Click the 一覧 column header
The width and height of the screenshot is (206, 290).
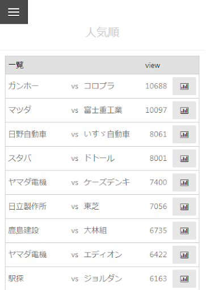[x=16, y=65]
